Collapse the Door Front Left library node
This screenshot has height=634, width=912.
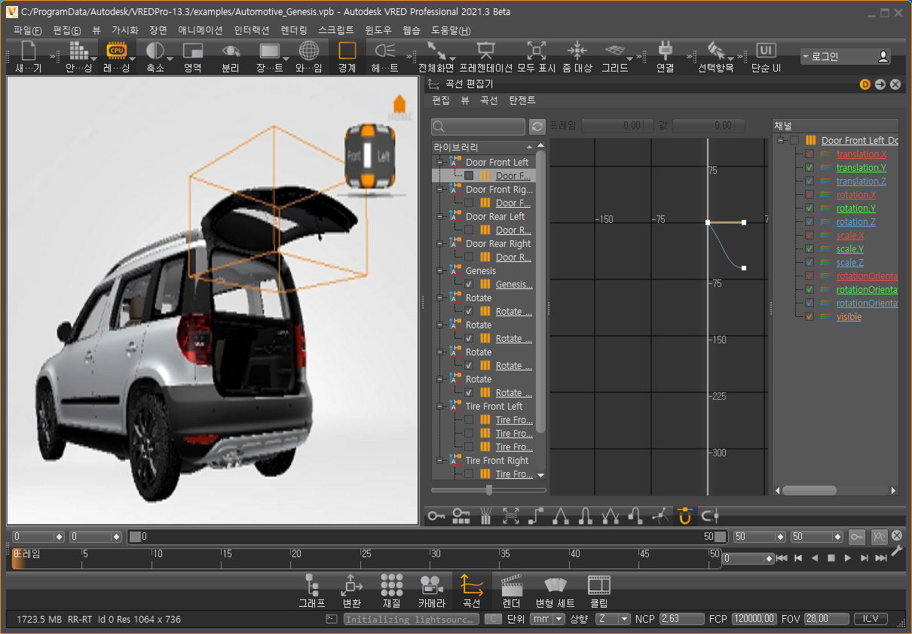(x=439, y=163)
